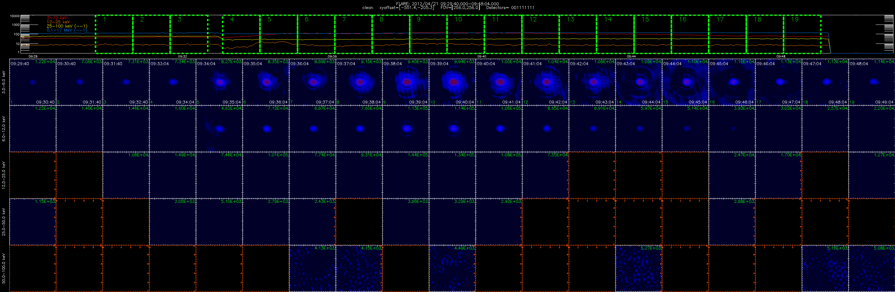The width and height of the screenshot is (895, 292).
Task: View the 3.0-6.0 keV image starting 09:36:04
Action: point(313,82)
